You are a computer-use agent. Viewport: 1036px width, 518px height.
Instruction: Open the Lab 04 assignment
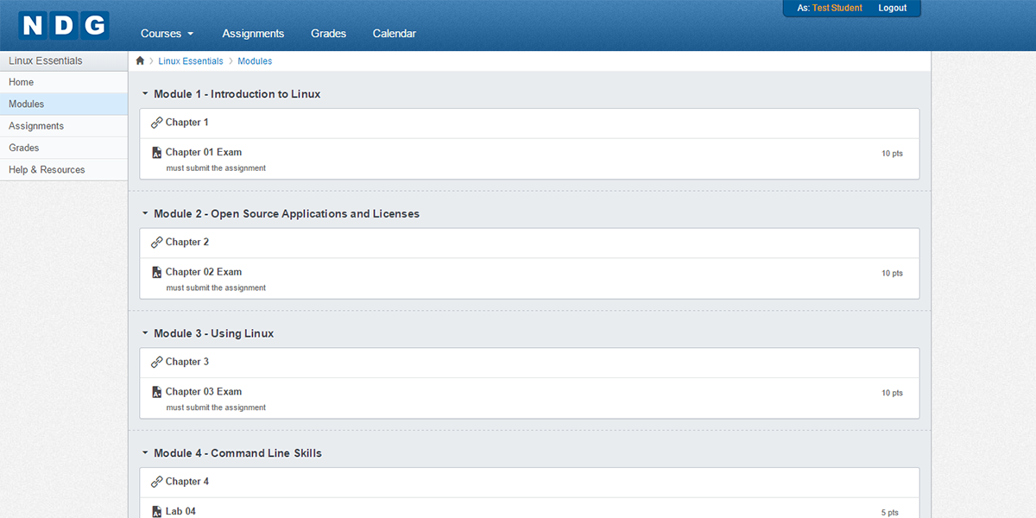180,512
